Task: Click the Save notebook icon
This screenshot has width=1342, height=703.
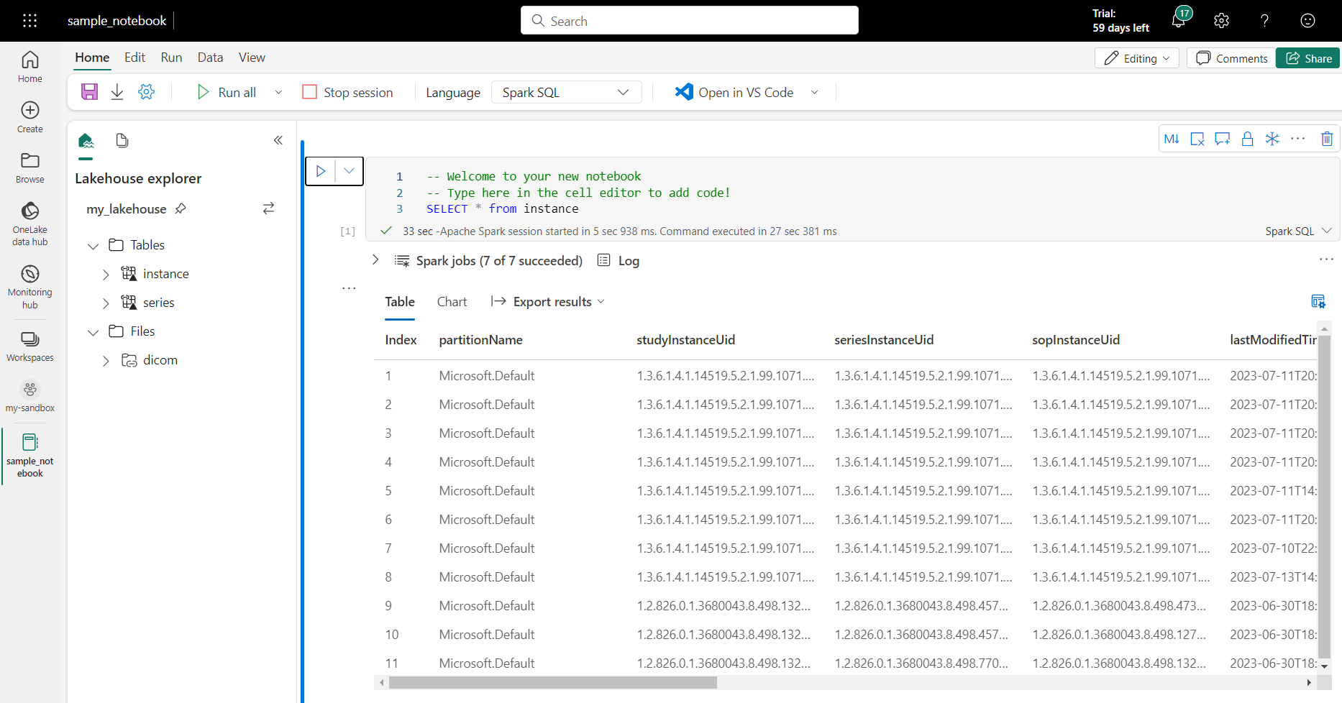Action: tap(89, 92)
